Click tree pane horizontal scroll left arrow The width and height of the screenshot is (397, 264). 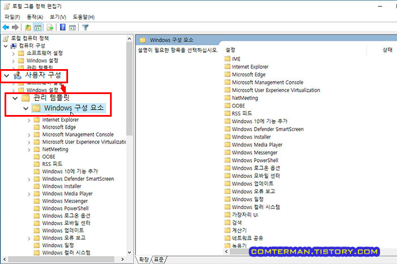tap(5, 259)
